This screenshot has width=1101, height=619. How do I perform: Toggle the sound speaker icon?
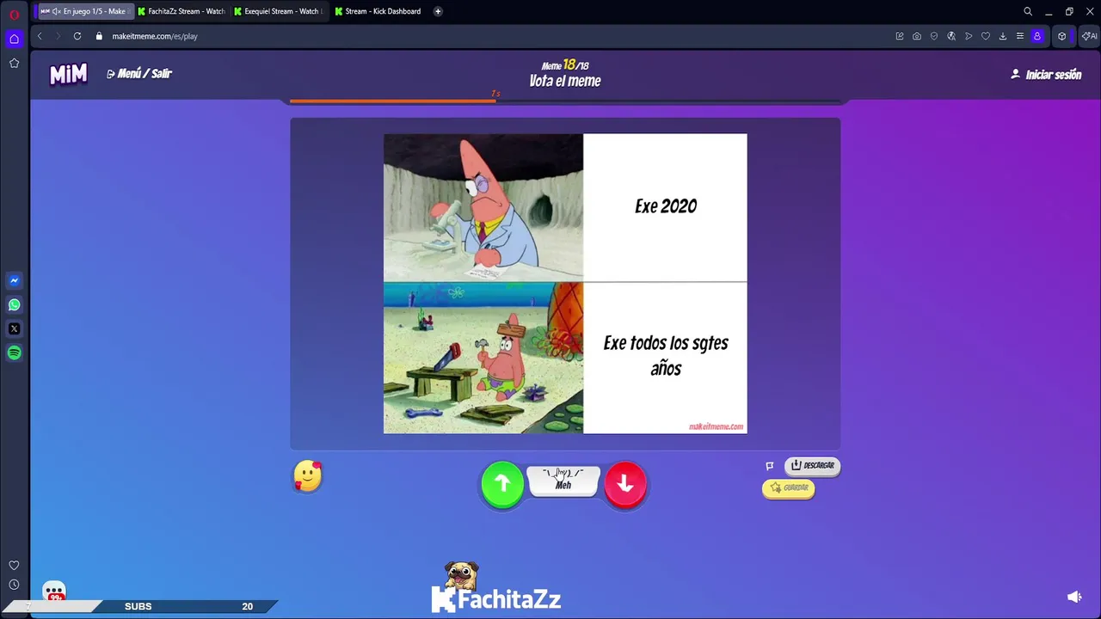coord(1074,597)
